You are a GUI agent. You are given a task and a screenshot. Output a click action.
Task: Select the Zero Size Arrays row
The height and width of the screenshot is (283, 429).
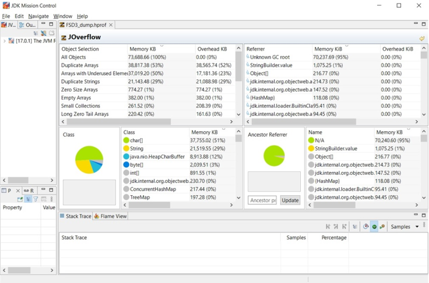click(147, 89)
